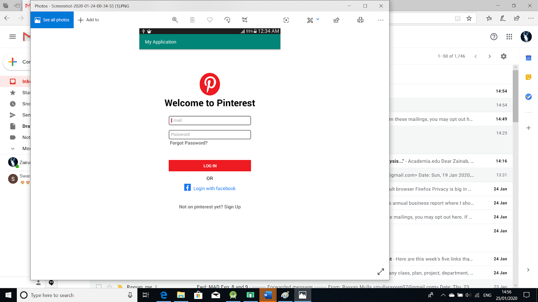538x302 pixels.
Task: Click Windows Start button
Action: [8, 295]
